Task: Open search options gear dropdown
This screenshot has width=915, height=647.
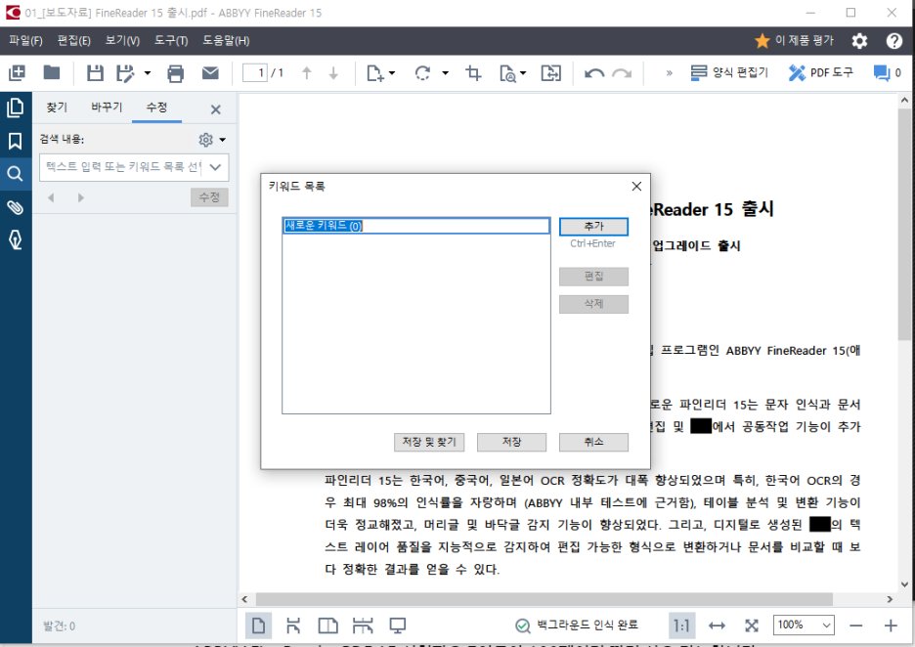Action: click(x=212, y=140)
